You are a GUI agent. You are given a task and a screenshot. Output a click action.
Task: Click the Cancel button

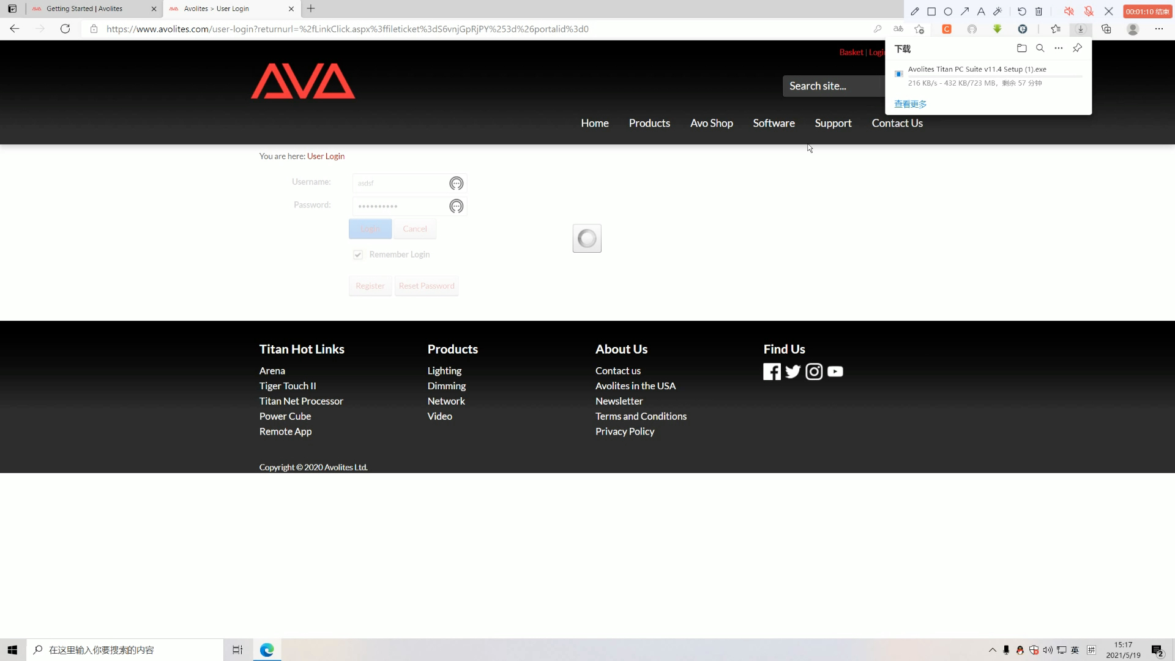point(415,229)
